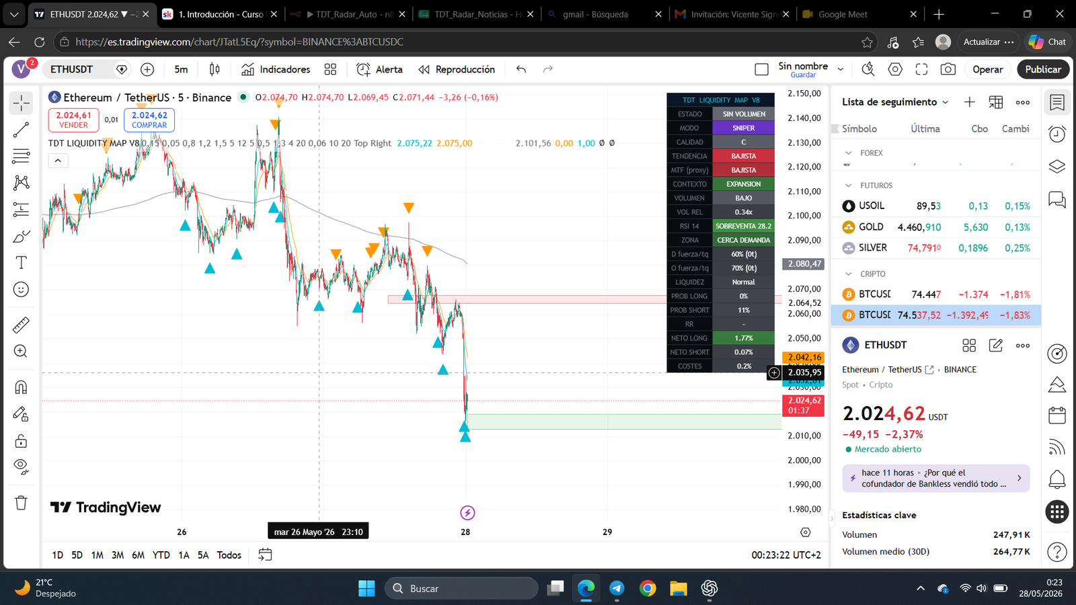Open the economic calendar panel icon
The height and width of the screenshot is (605, 1076).
pyautogui.click(x=1057, y=415)
